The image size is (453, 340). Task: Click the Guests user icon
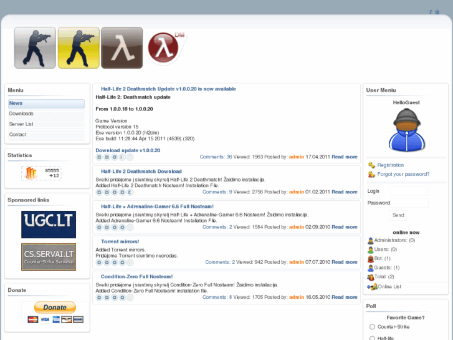(370, 268)
